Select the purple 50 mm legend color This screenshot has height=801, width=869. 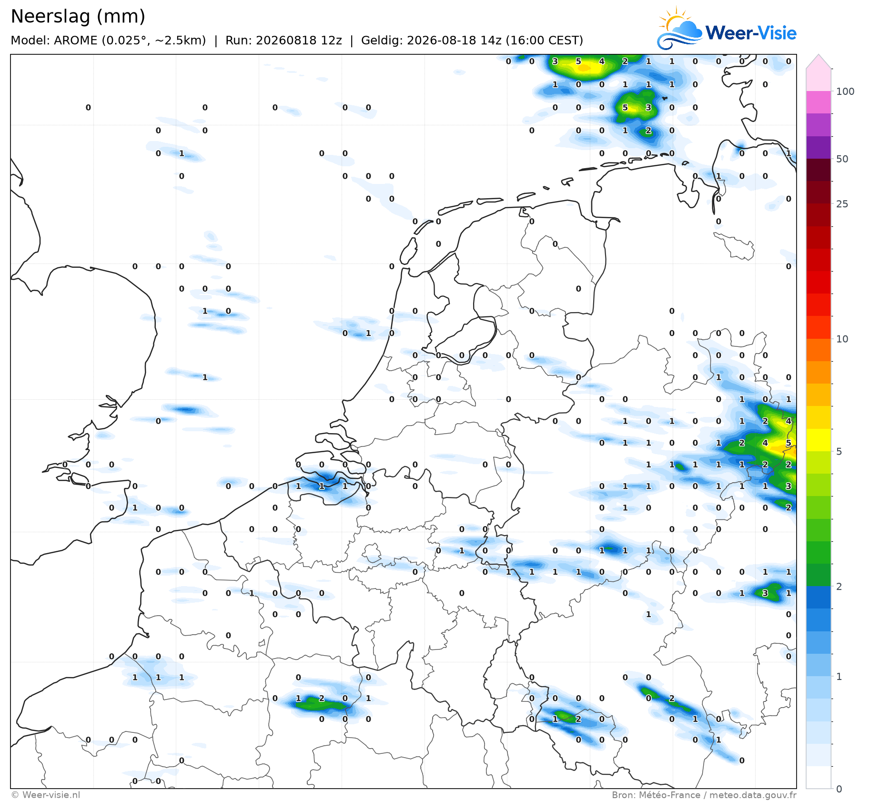coord(818,148)
